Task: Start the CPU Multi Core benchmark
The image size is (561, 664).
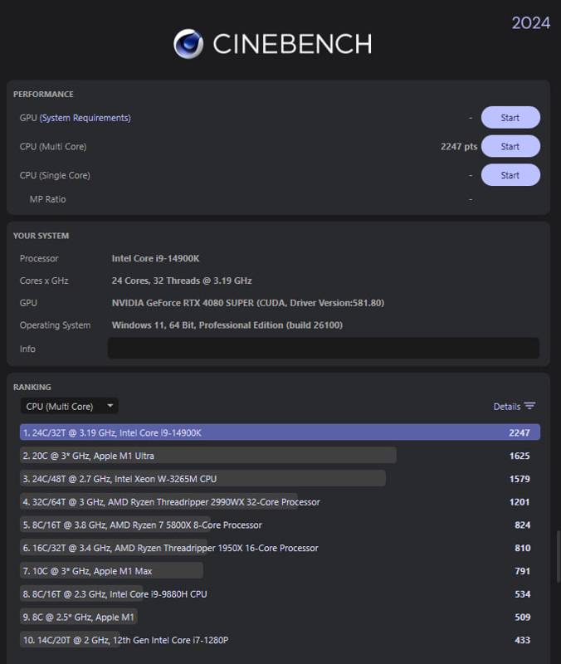Action: [510, 147]
